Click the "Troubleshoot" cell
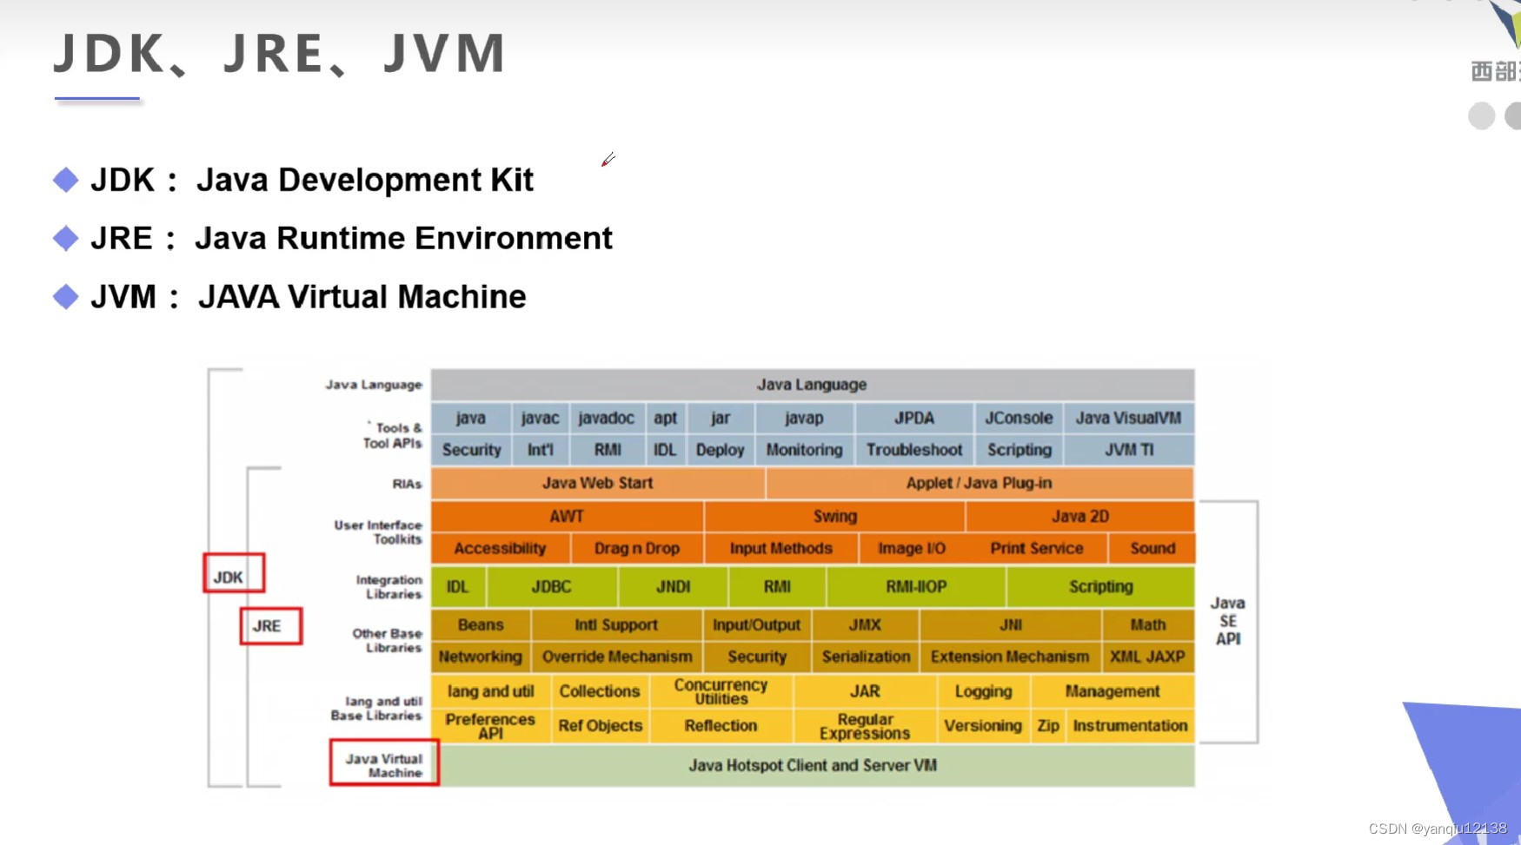Image resolution: width=1521 pixels, height=845 pixels. pos(914,450)
